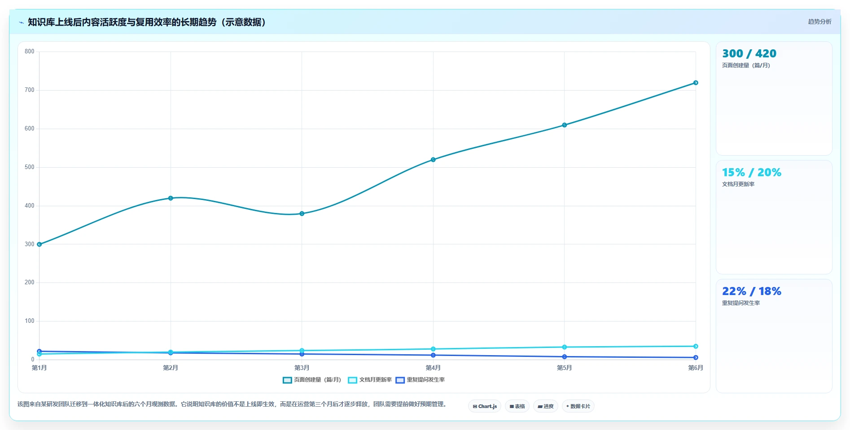This screenshot has width=850, height=430.
Task: Toggle the 重复提问发生率 legend item
Action: pyautogui.click(x=420, y=380)
